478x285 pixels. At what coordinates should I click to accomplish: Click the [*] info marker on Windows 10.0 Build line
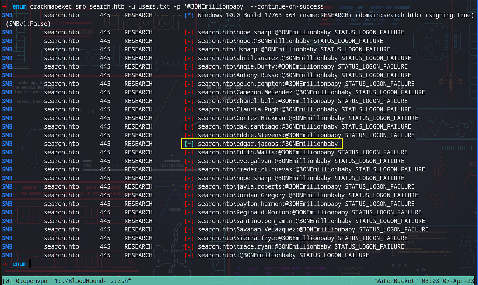[189, 15]
